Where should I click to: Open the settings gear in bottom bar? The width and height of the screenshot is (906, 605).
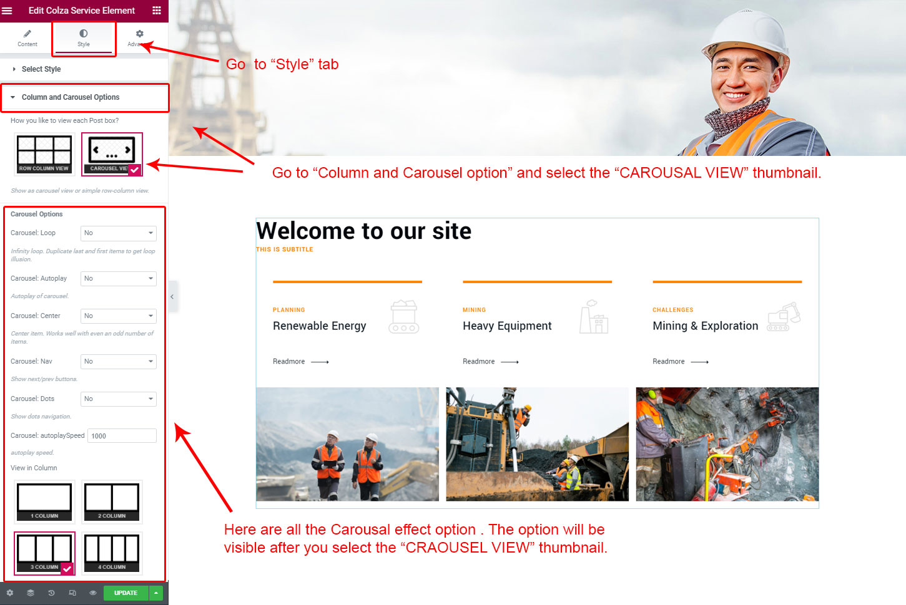[x=10, y=593]
